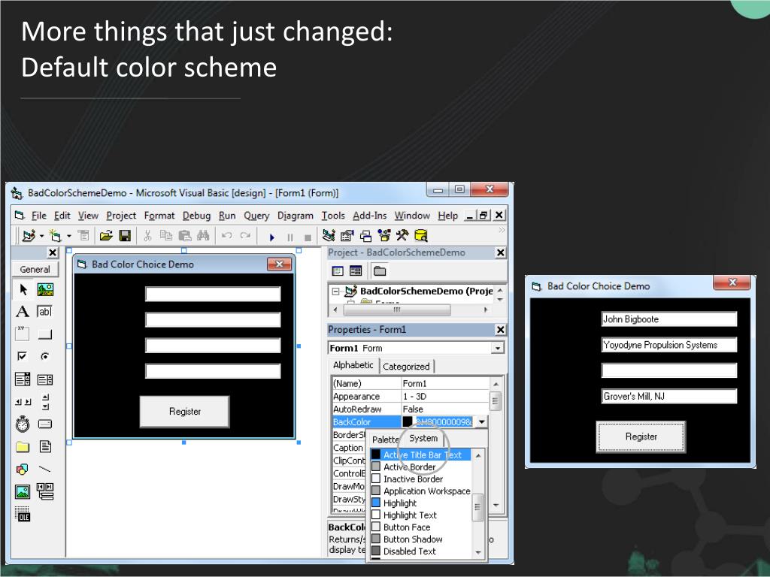Select the PictureBox control tool

[x=45, y=289]
